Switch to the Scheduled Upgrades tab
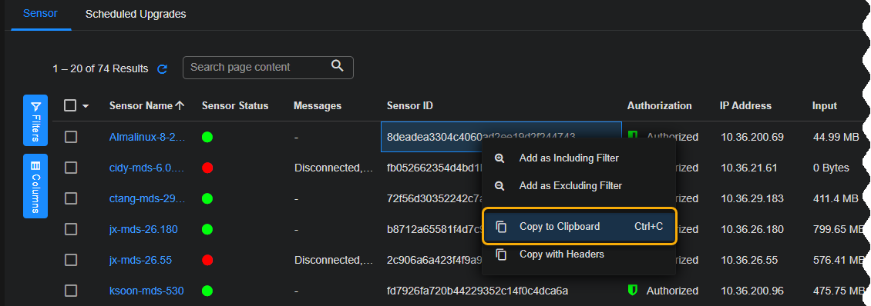The width and height of the screenshot is (871, 306). pyautogui.click(x=136, y=15)
